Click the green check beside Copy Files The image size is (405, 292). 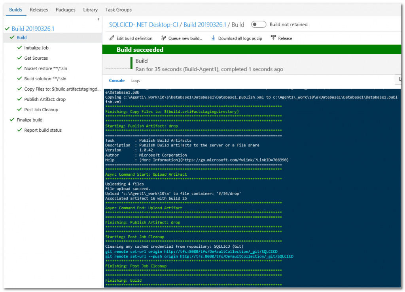tap(19, 89)
